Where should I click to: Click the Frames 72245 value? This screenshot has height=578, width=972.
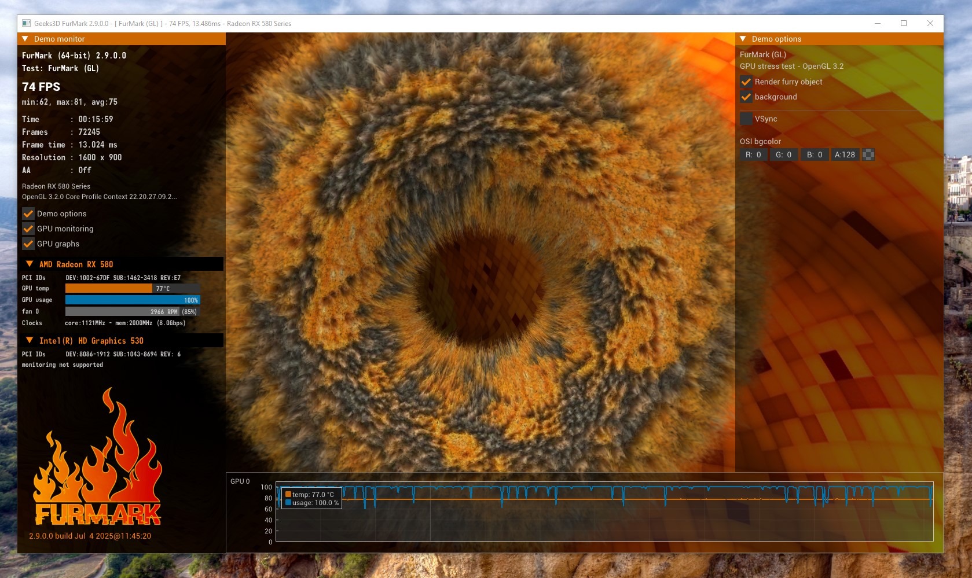(x=89, y=132)
